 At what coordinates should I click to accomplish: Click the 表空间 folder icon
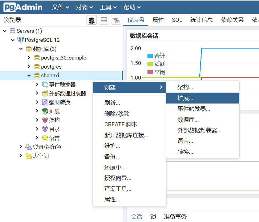[28, 156]
